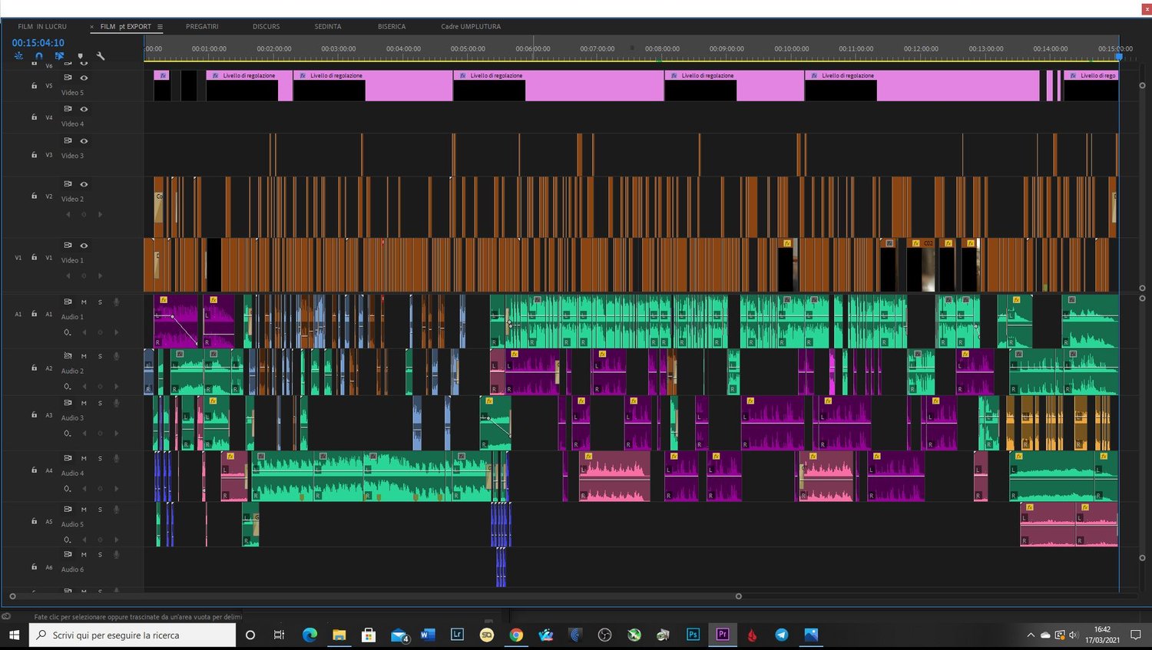
Task: Click the lock icon for track V4
Action: (x=34, y=117)
